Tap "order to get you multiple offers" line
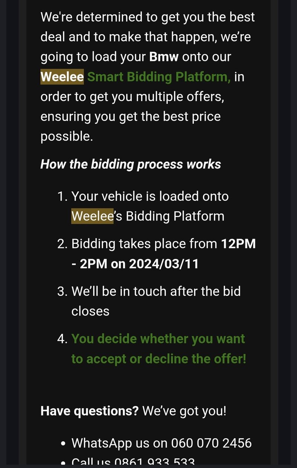 pos(132,97)
